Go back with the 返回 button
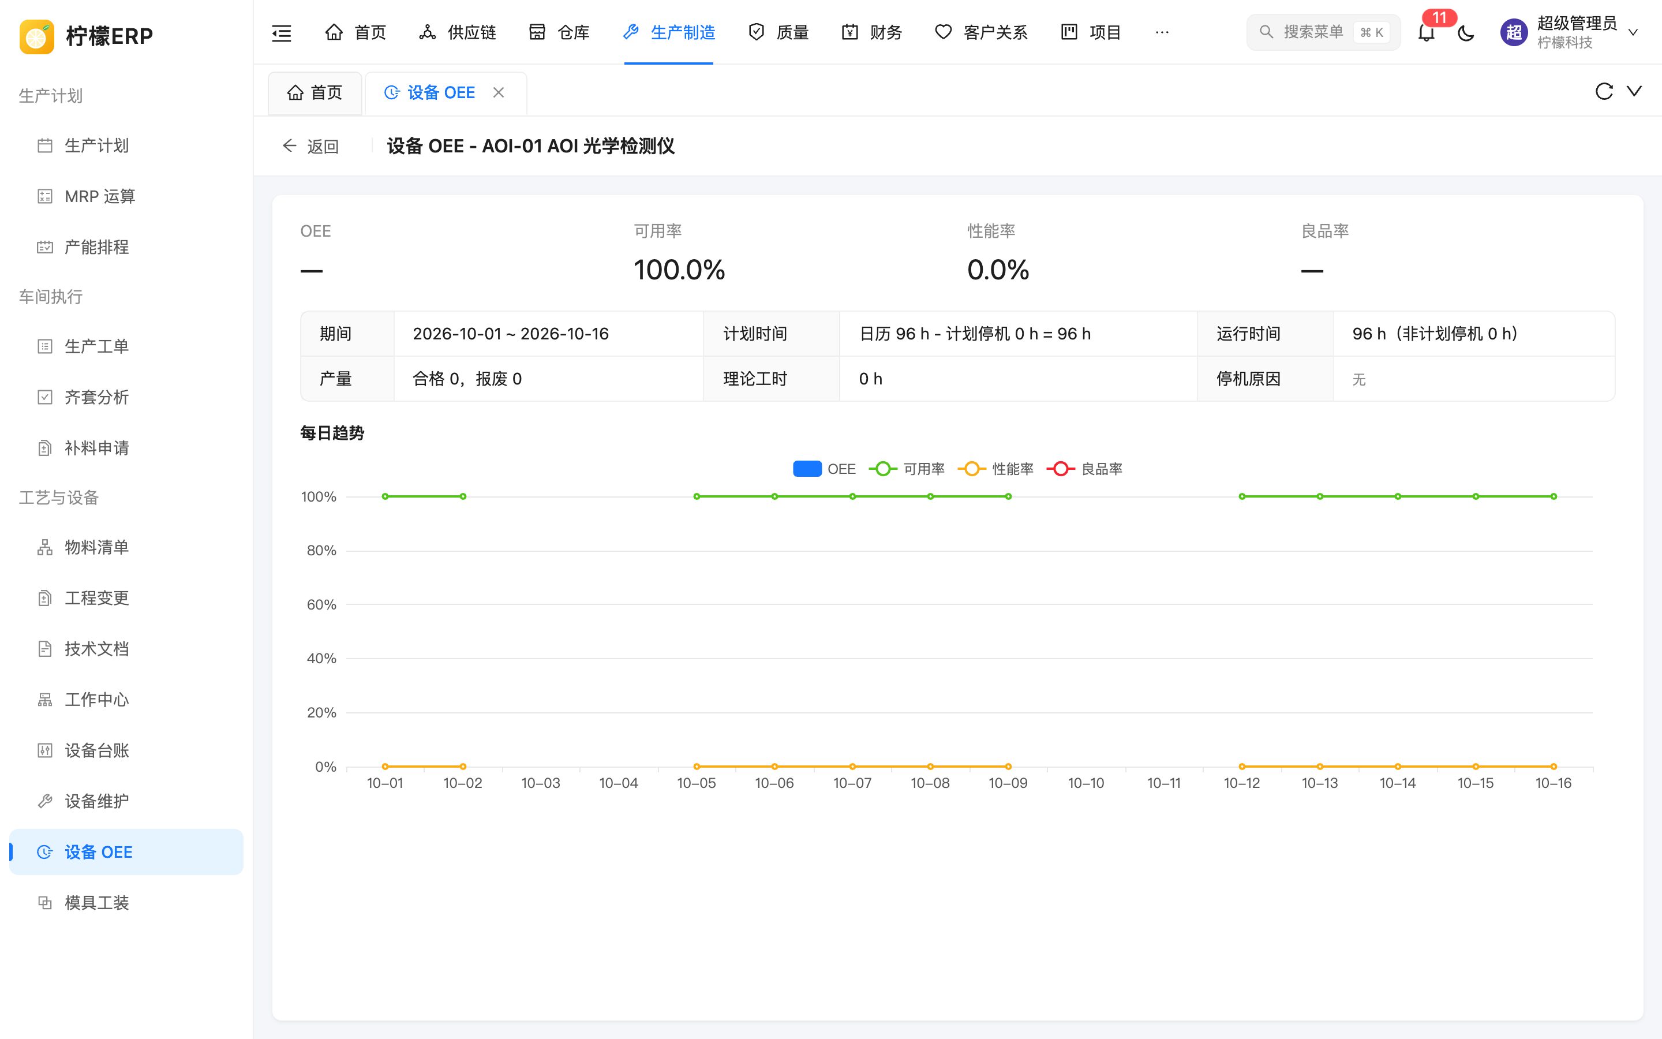Screen dimensions: 1662x1039 [x=310, y=145]
